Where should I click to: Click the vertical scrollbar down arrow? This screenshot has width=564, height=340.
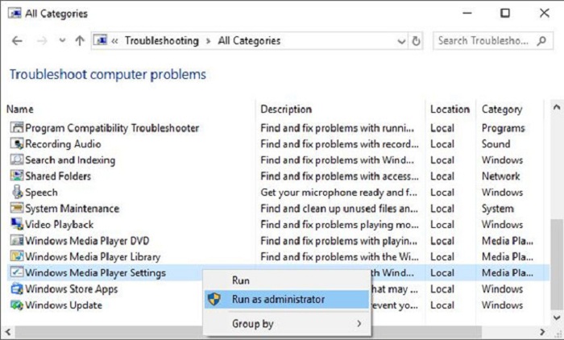557,317
